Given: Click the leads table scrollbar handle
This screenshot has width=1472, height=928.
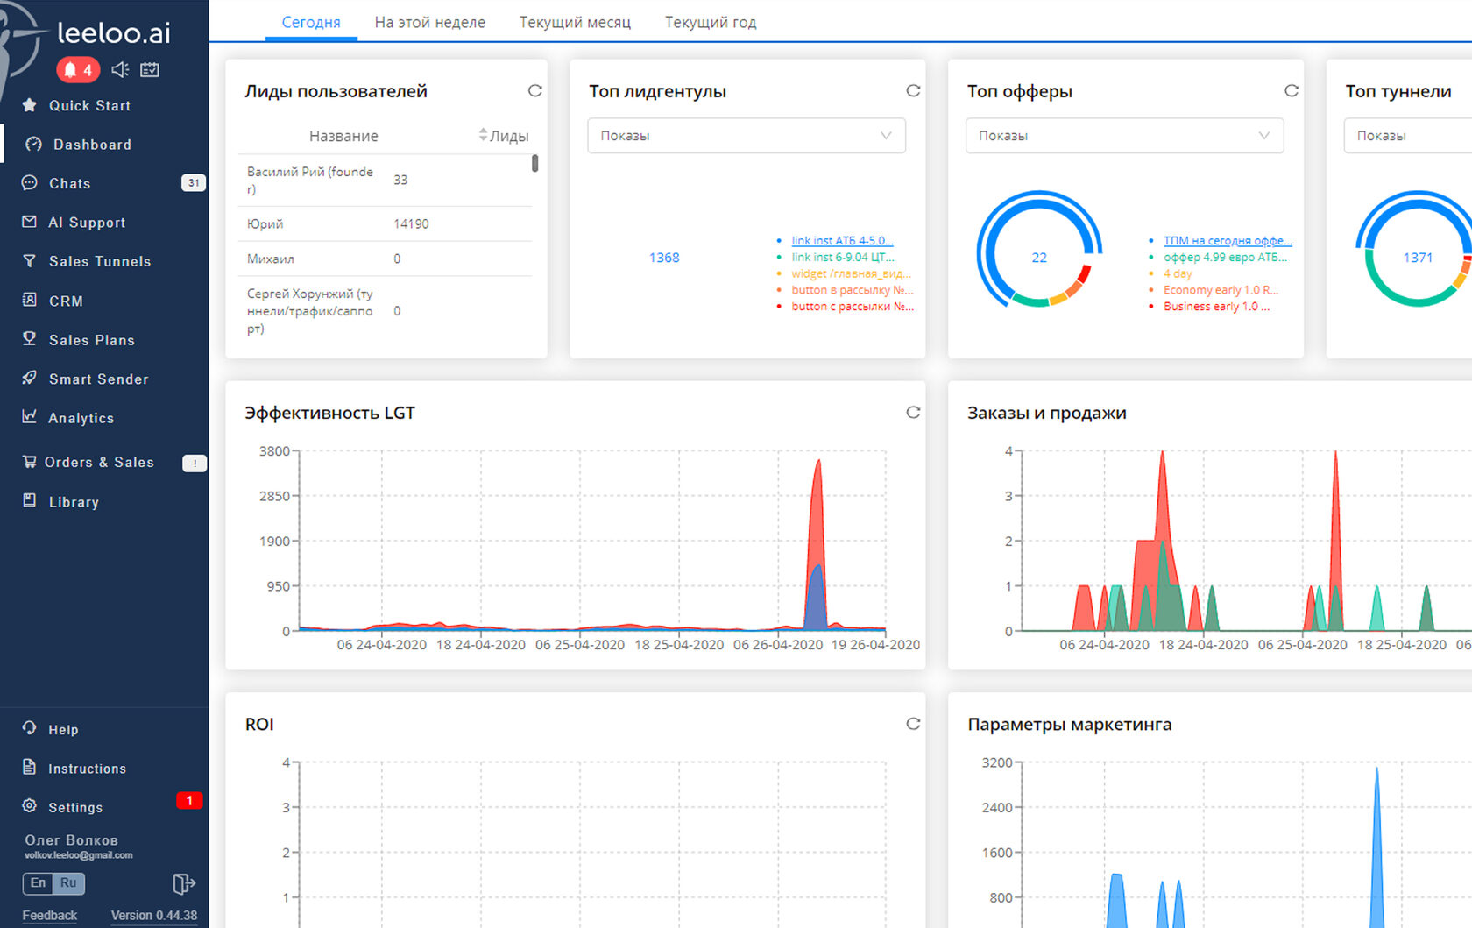Looking at the screenshot, I should tap(534, 163).
